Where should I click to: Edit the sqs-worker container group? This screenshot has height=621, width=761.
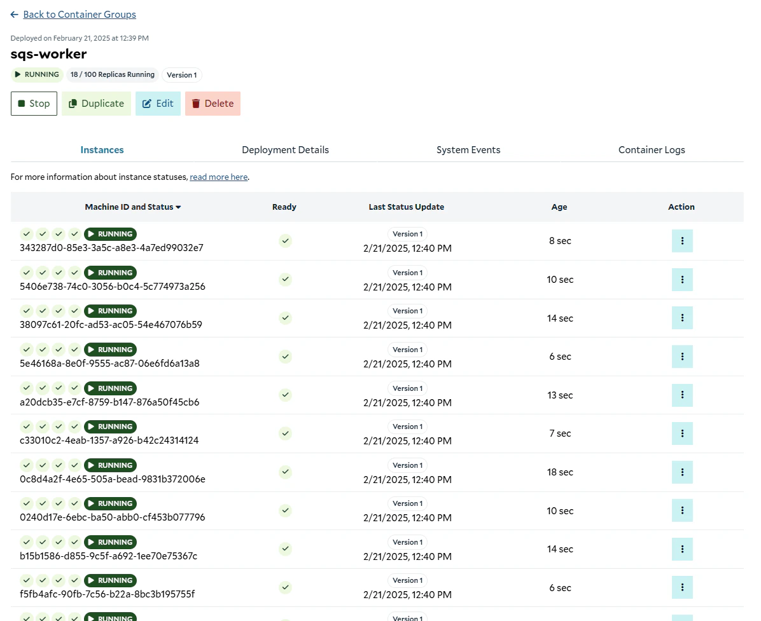(158, 103)
